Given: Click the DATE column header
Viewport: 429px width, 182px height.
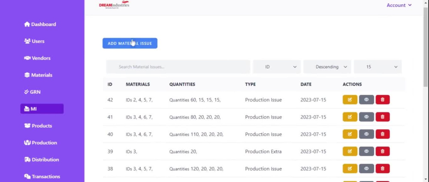Looking at the screenshot, I should pyautogui.click(x=306, y=84).
